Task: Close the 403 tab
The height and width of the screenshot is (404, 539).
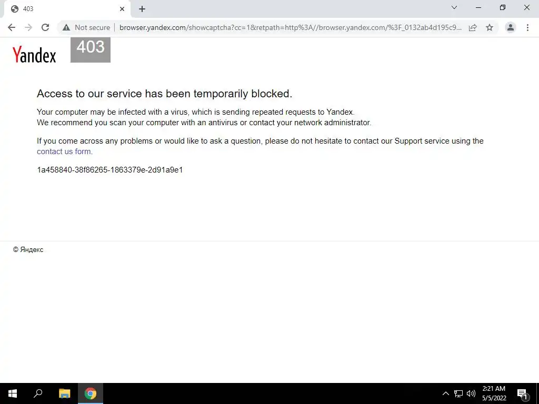Action: tap(122, 9)
